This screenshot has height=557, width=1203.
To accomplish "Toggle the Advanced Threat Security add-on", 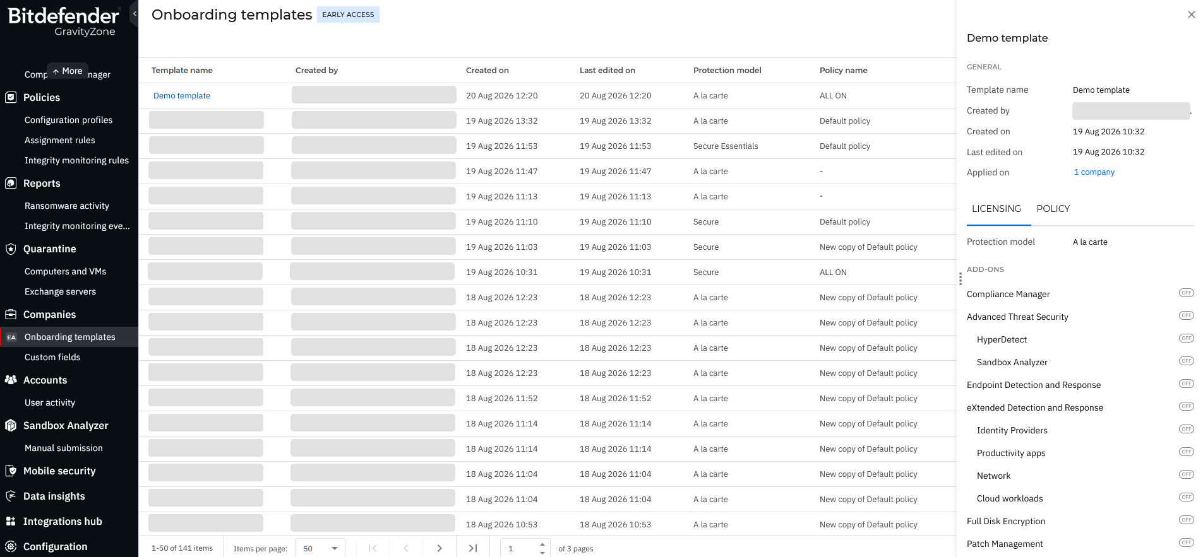I will click(x=1187, y=315).
